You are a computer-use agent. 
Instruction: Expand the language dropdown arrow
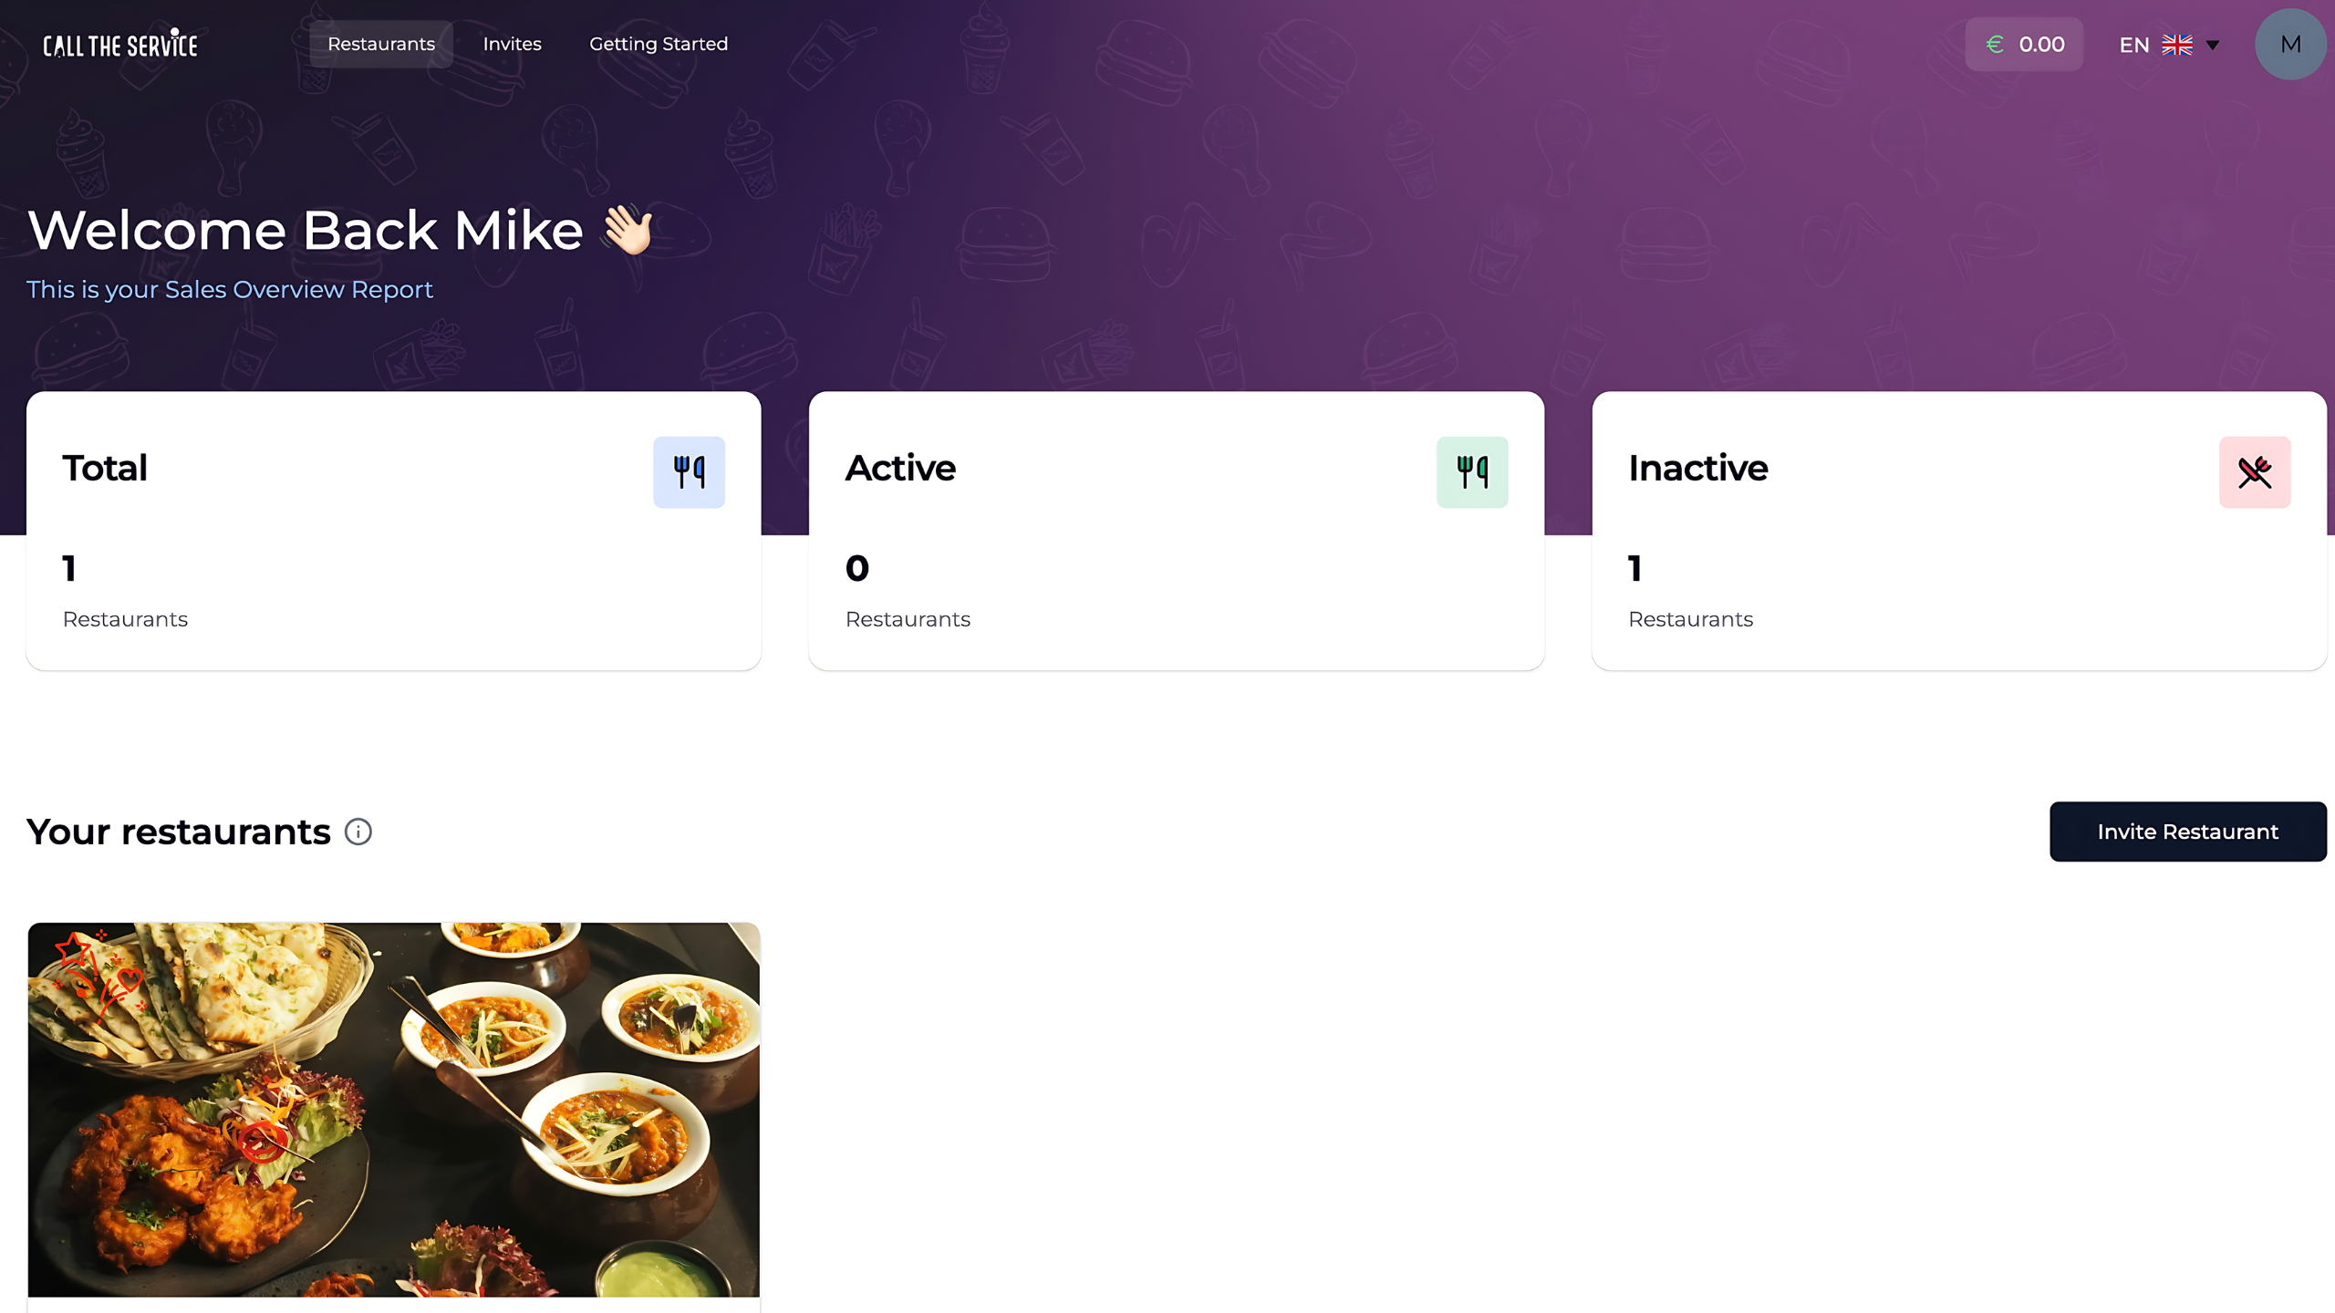(2213, 45)
